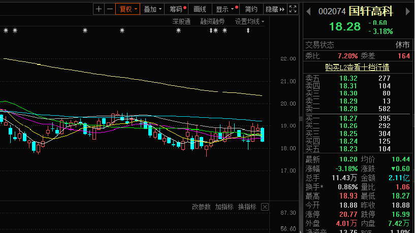This screenshot has height=233, width=415.
Task: Select 买五 price 18.23
Action: (348, 149)
